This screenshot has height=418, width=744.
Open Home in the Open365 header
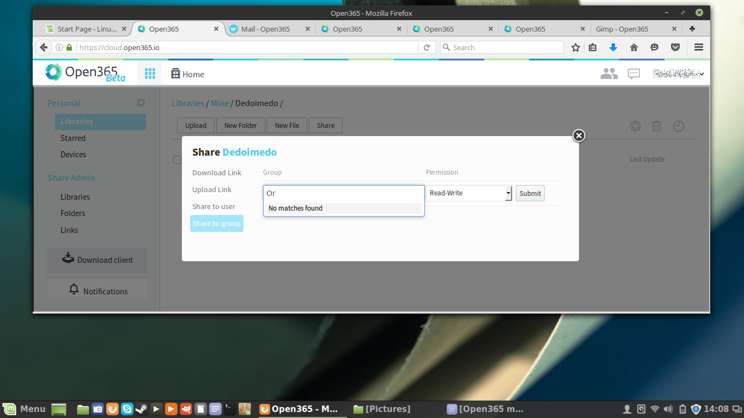point(187,74)
